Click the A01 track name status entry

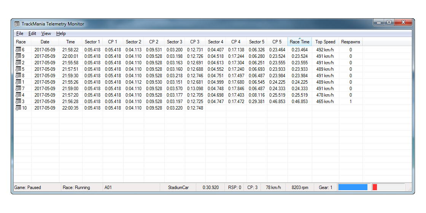click(108, 188)
